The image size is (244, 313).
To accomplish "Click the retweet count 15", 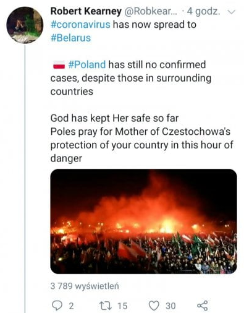I will coord(122,306).
